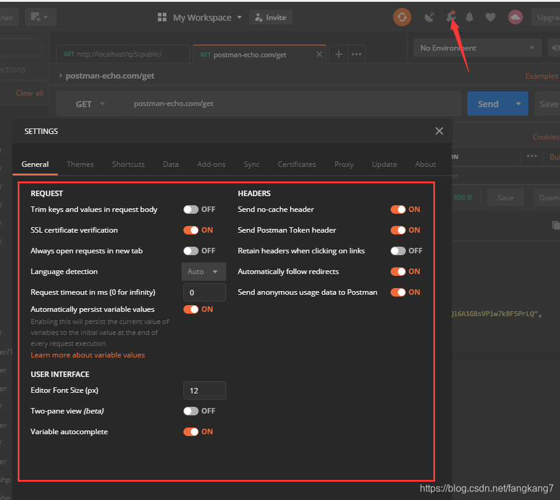Toggle Variable autocomplete switch

[x=191, y=432]
